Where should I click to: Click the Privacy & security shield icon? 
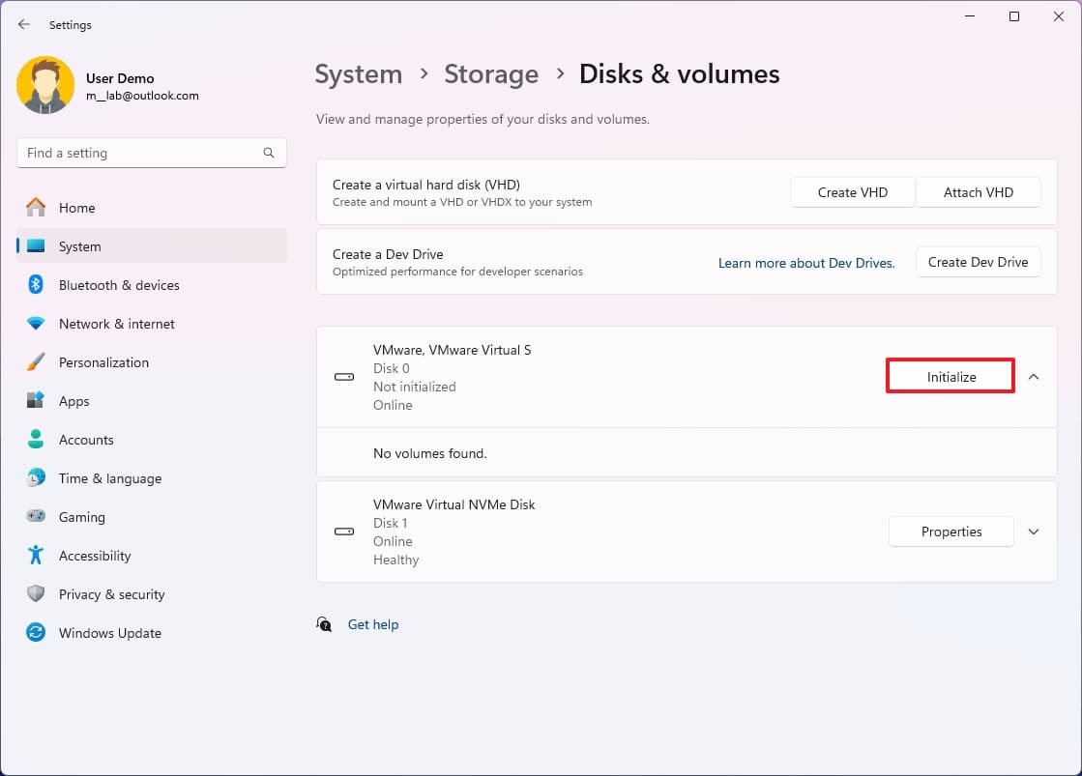click(36, 593)
